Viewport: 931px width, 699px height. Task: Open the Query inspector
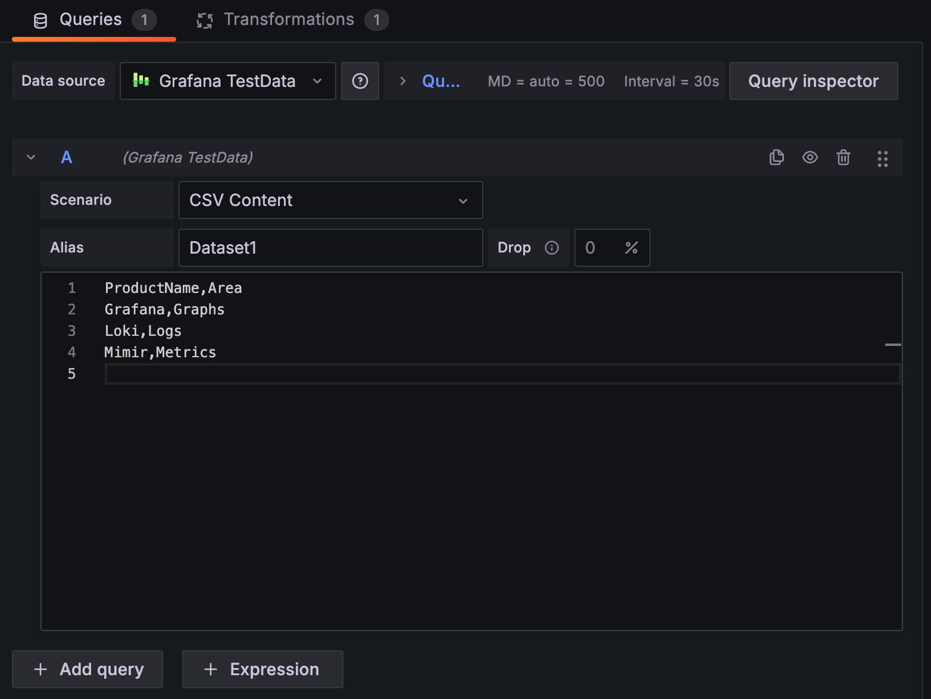(x=813, y=81)
